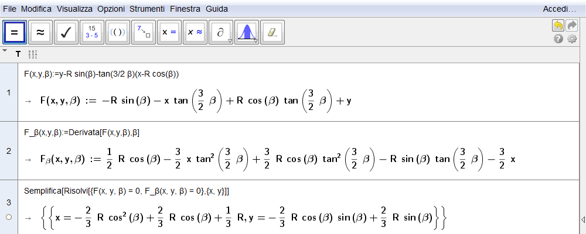Select the Solve (x =) tool
Image resolution: width=586 pixels, height=234 pixels.
coord(169,33)
